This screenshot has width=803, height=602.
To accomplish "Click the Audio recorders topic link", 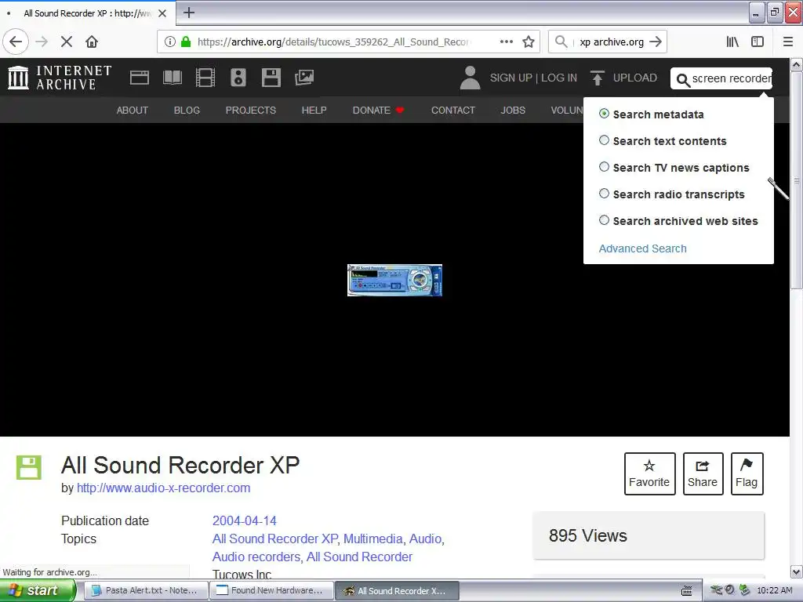I will point(256,557).
